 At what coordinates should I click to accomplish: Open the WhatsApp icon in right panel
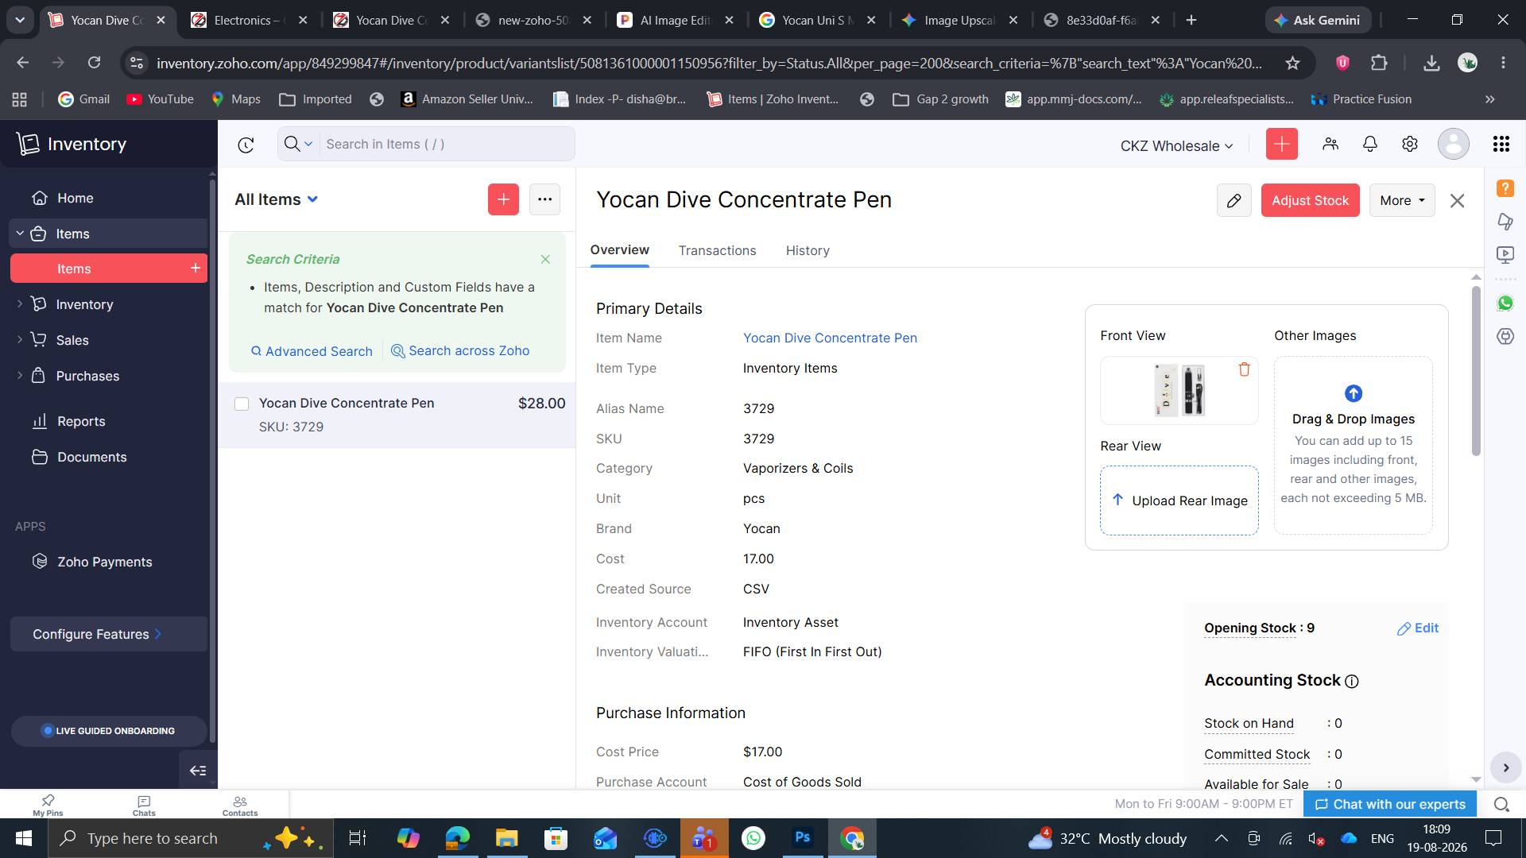click(1505, 303)
